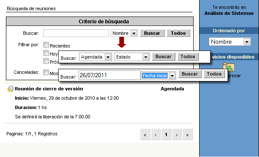259x157 pixels.
Task: Select page 1 in the pager
Action: pyautogui.click(x=166, y=135)
